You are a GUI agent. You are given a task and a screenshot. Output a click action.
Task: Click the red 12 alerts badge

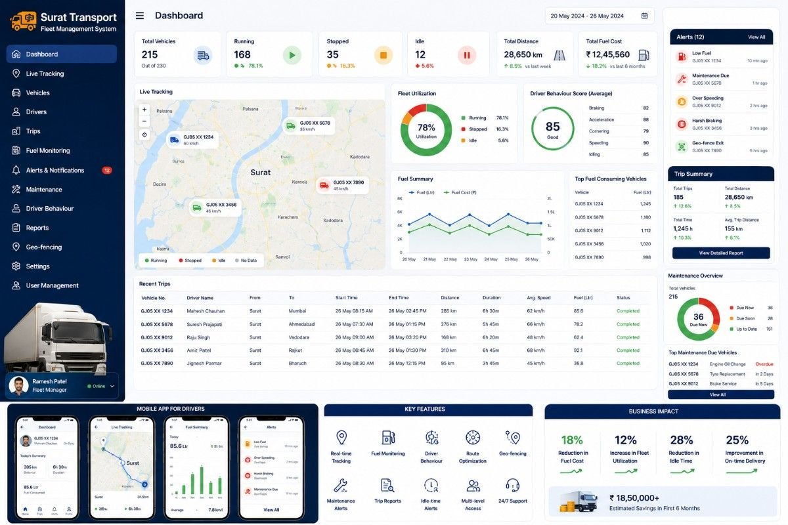point(107,170)
